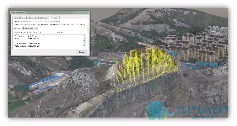This screenshot has width=237, height=126.
Task: Click the Close button in Measurements dialog
Action: click(81, 52)
